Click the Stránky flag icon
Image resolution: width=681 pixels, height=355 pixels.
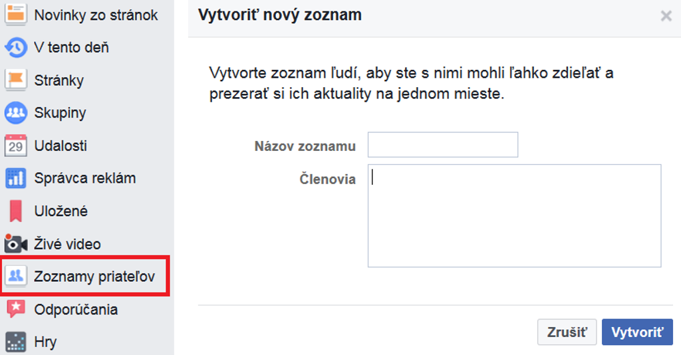pyautogui.click(x=15, y=80)
